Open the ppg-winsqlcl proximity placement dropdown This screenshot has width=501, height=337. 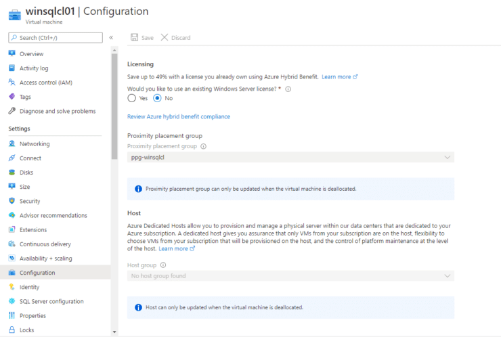[290, 157]
